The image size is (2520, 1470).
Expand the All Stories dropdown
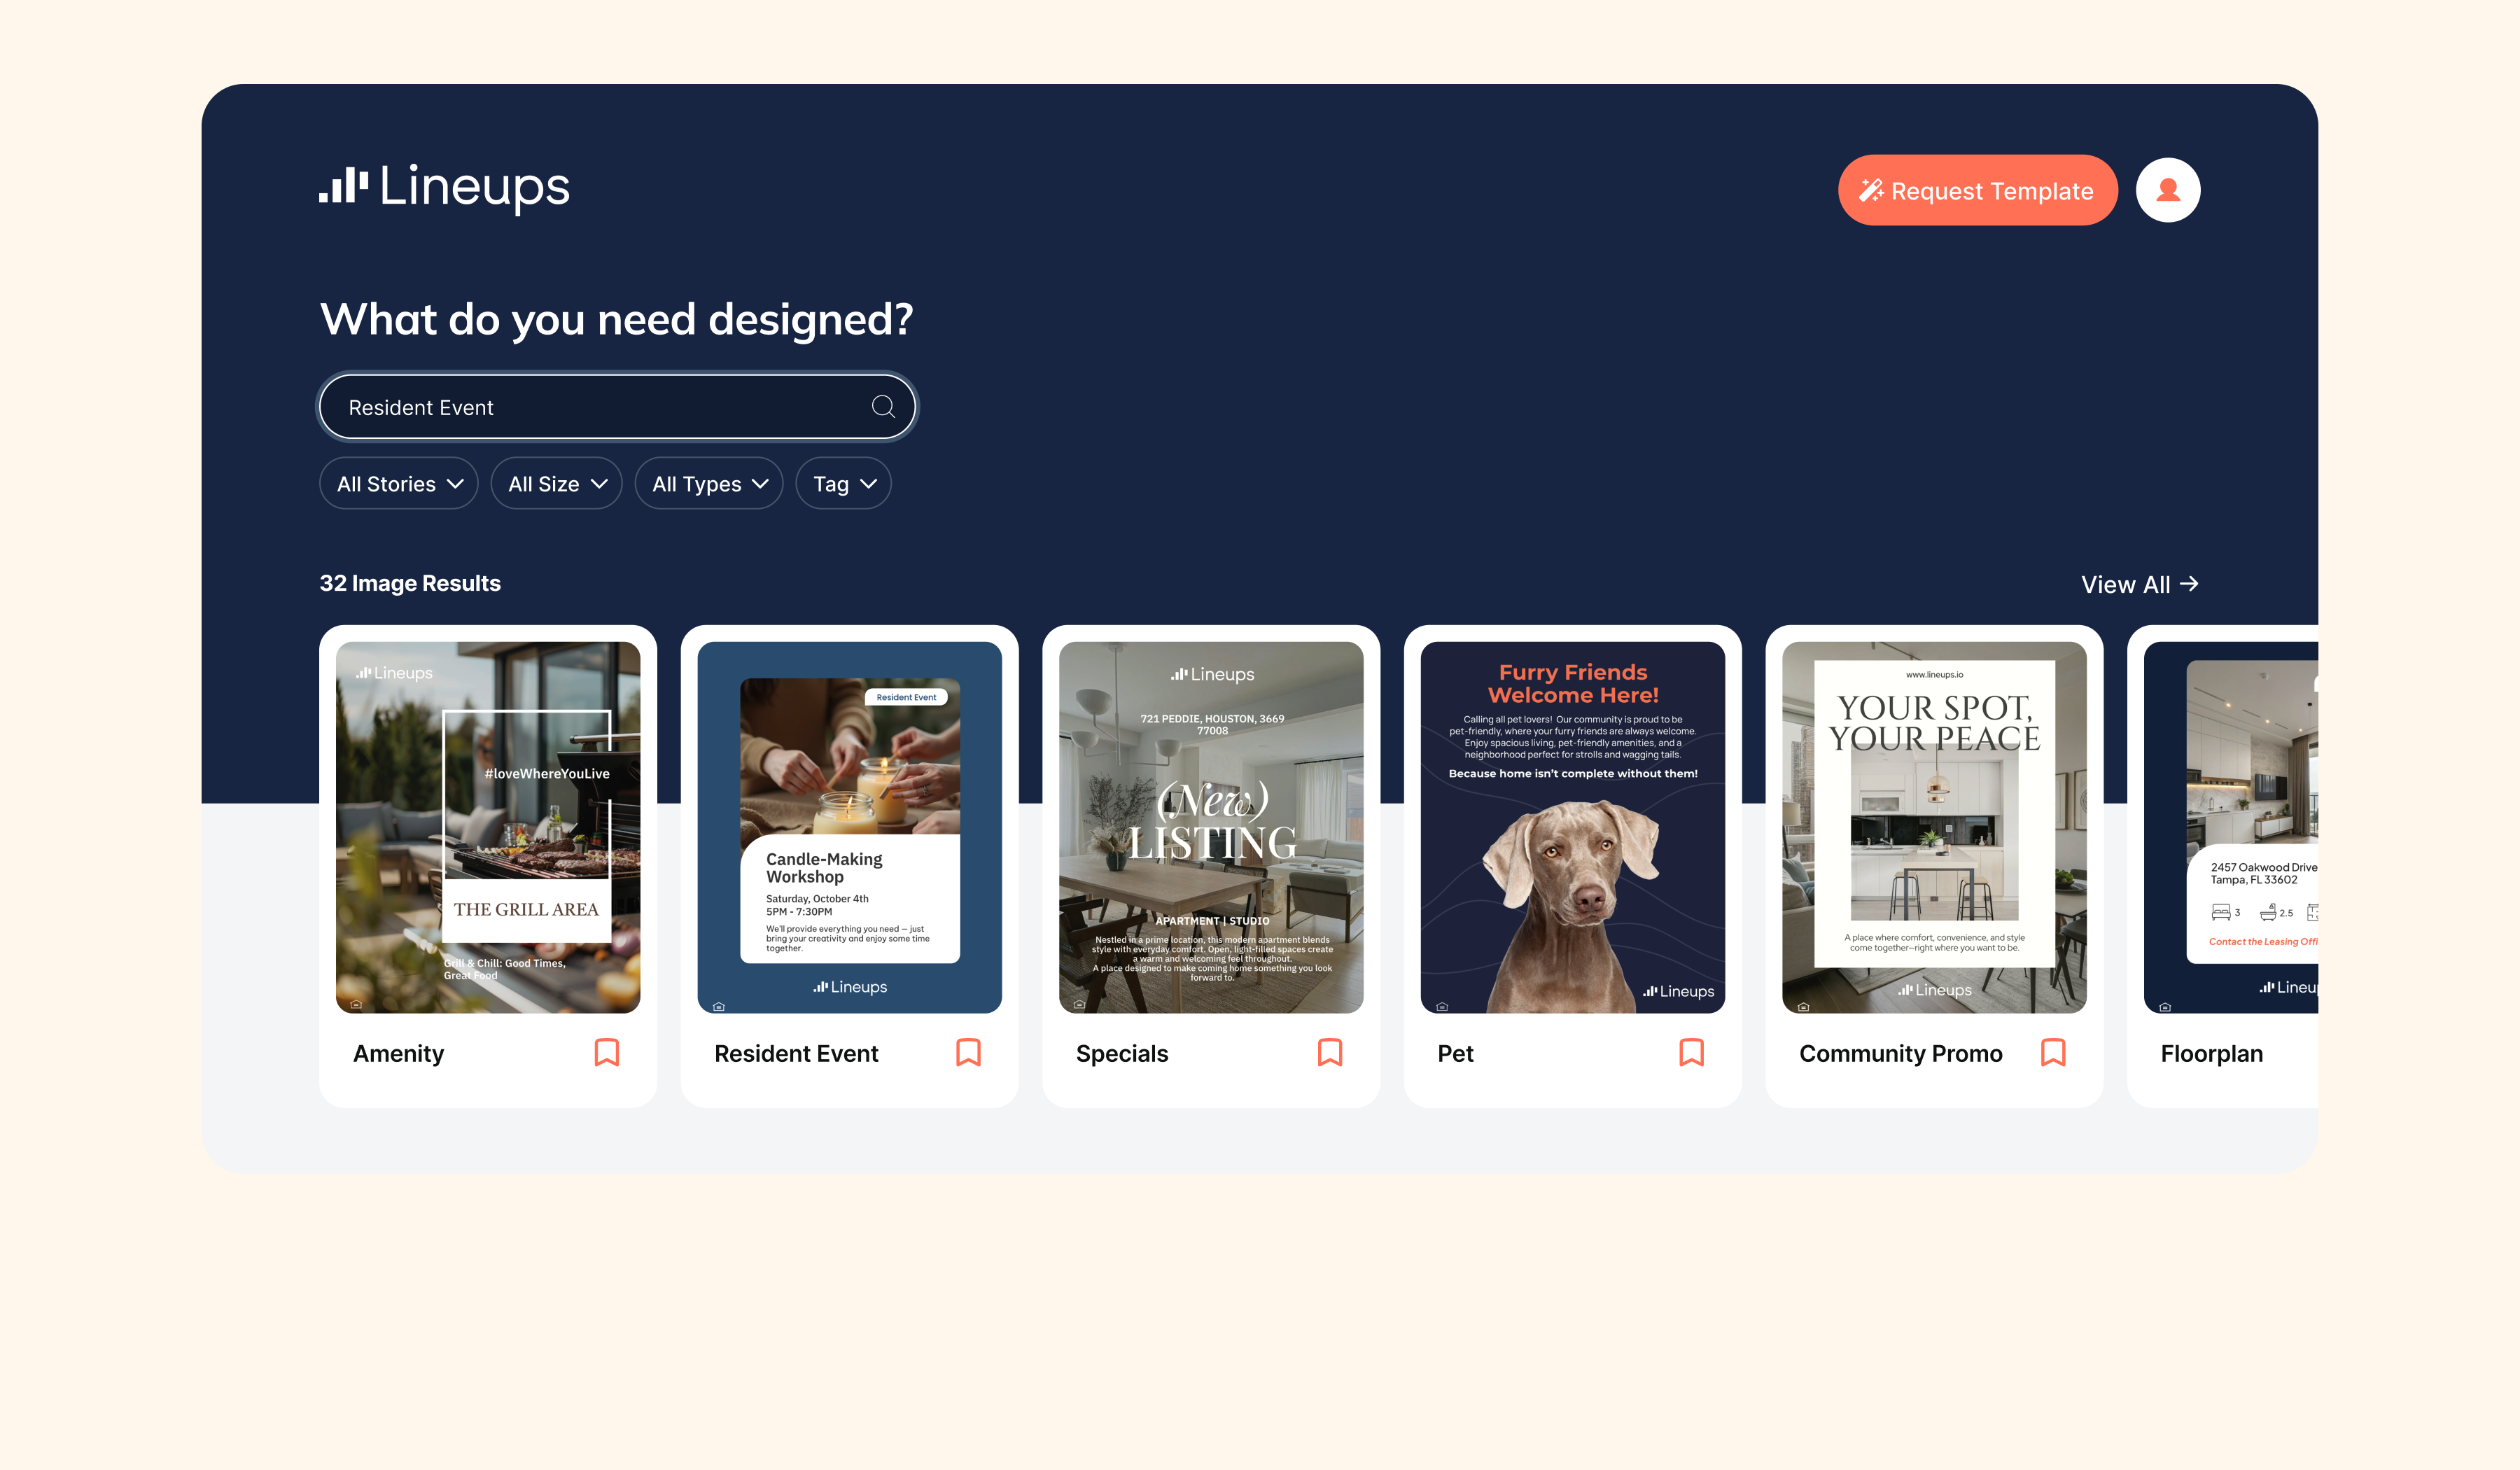point(398,484)
